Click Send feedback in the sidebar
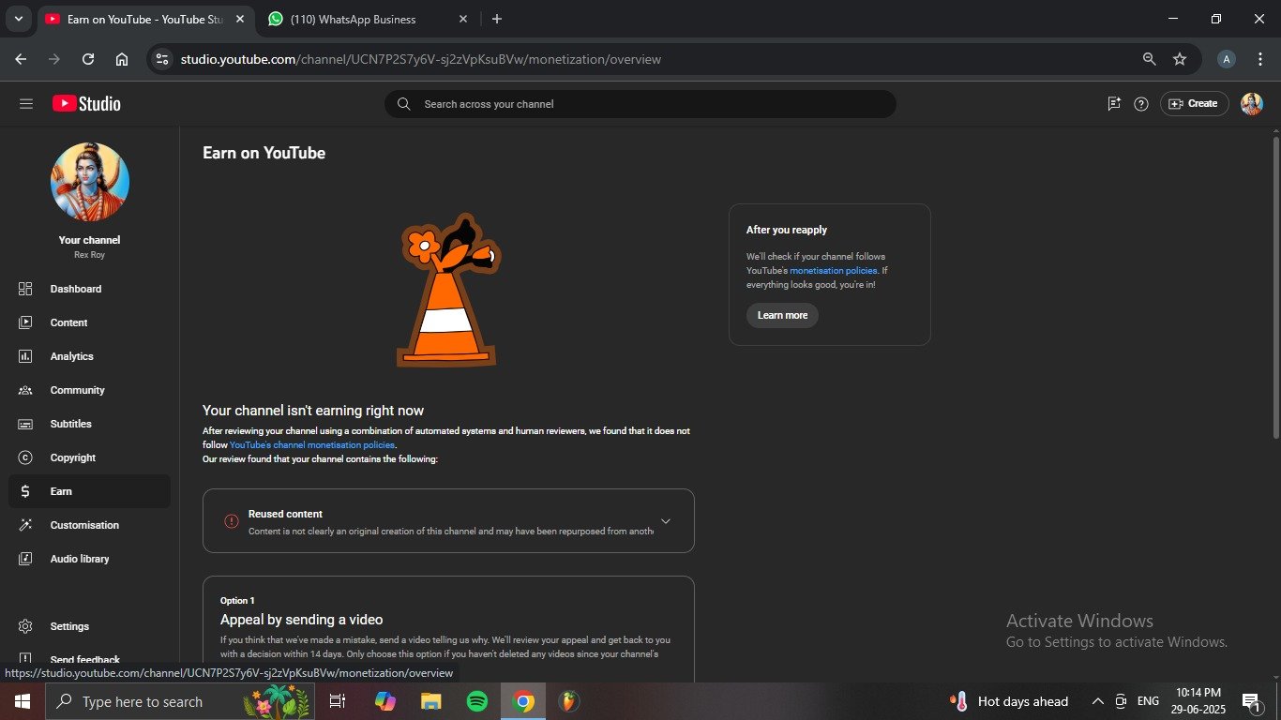This screenshot has width=1281, height=720. click(x=90, y=660)
